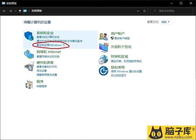
Task: Open the Programs disc icon
Action: pyautogui.click(x=29, y=84)
